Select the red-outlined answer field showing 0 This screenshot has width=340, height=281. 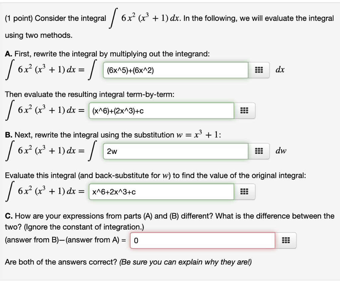[203, 240]
